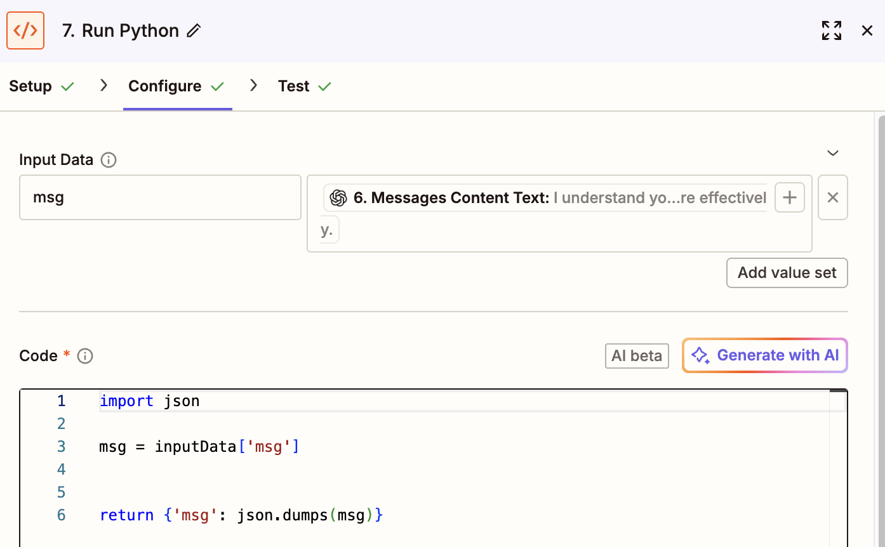Viewport: 885px width, 547px height.
Task: Collapse the Input Data section chevron
Action: pos(833,153)
